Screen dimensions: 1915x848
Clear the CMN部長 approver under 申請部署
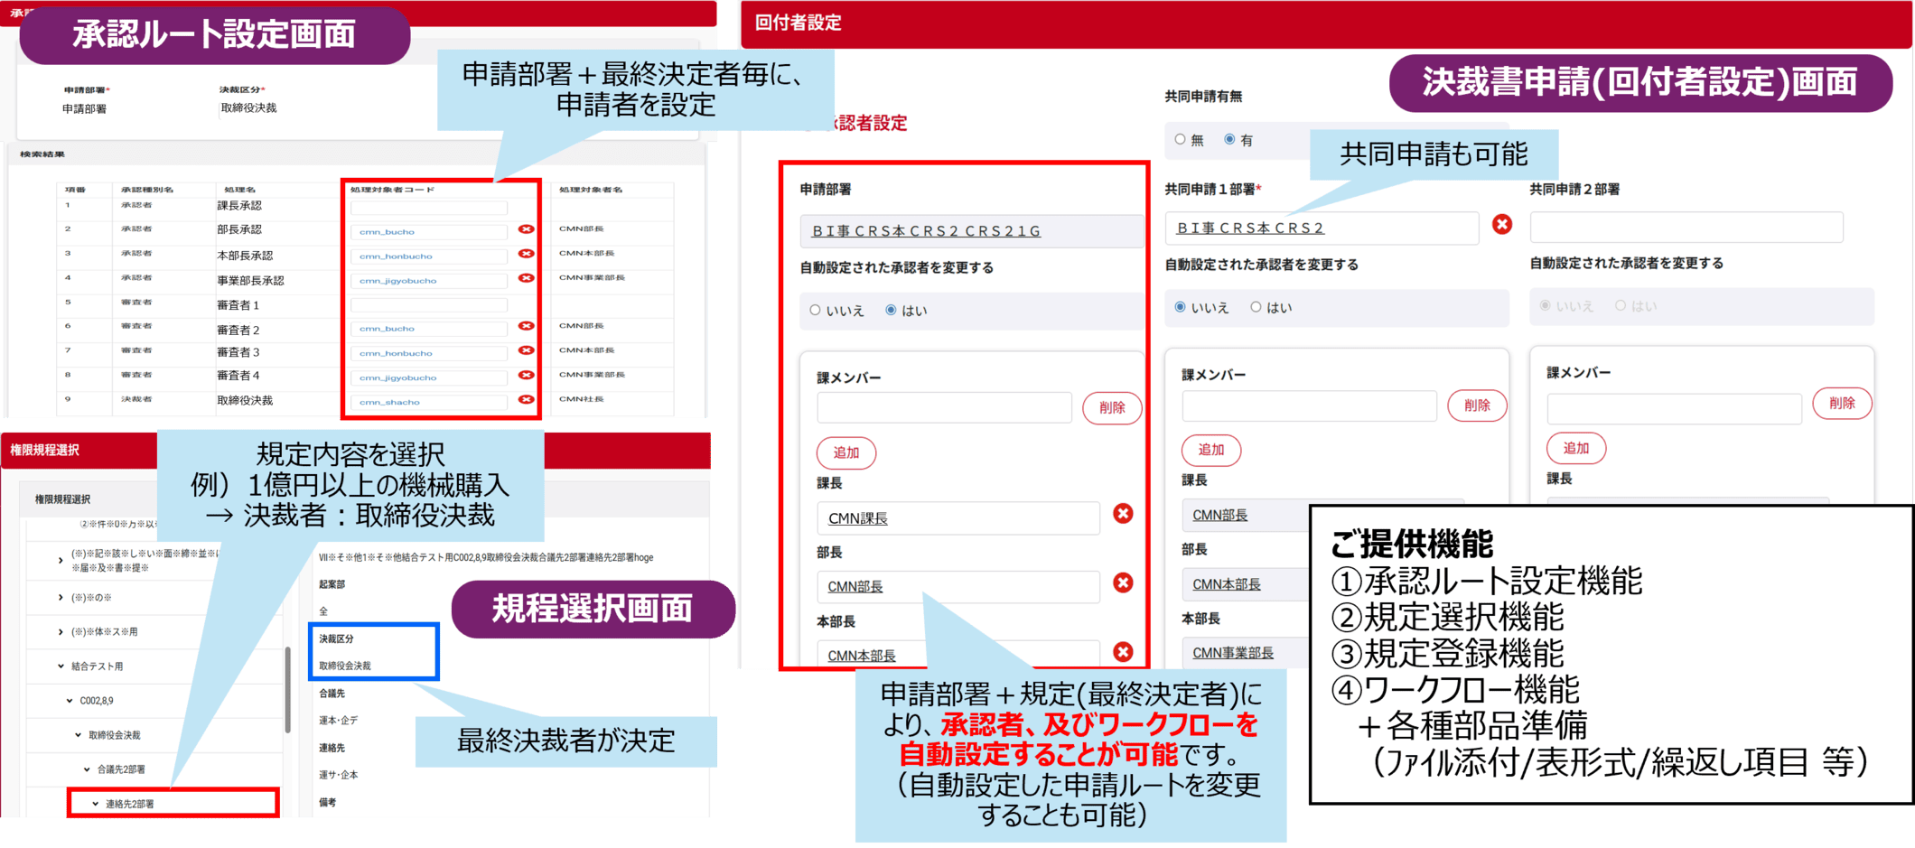coord(1123,583)
